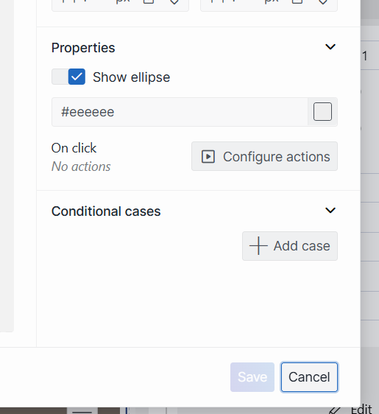Image resolution: width=379 pixels, height=414 pixels.
Task: Cancel the dialog changes
Action: click(309, 377)
